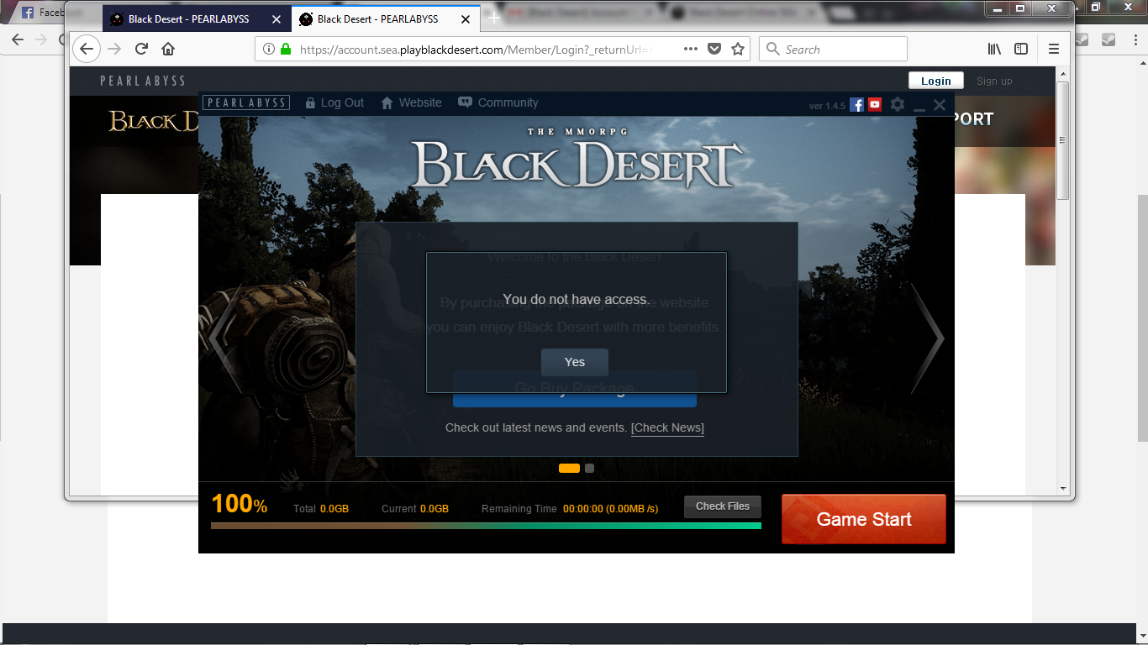The image size is (1148, 645).
Task: Click Yes in the access denied dialog
Action: (575, 362)
